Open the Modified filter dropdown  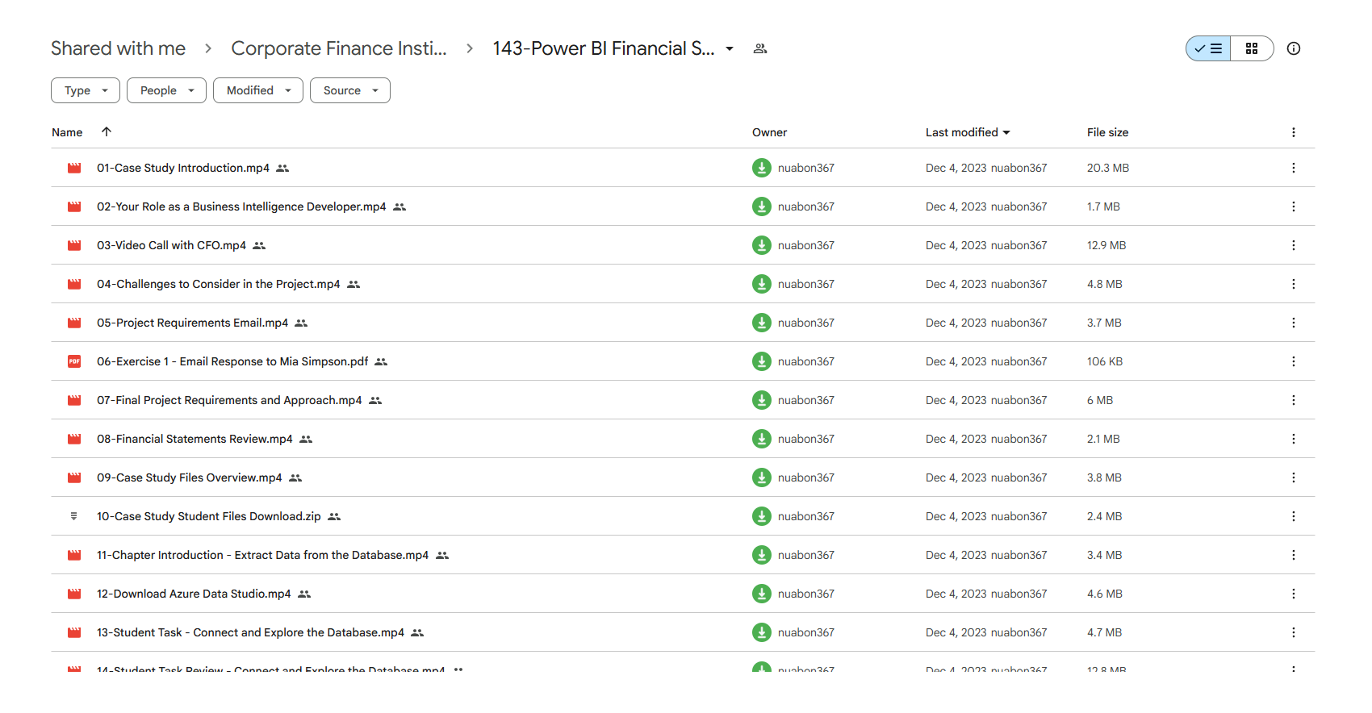(258, 90)
